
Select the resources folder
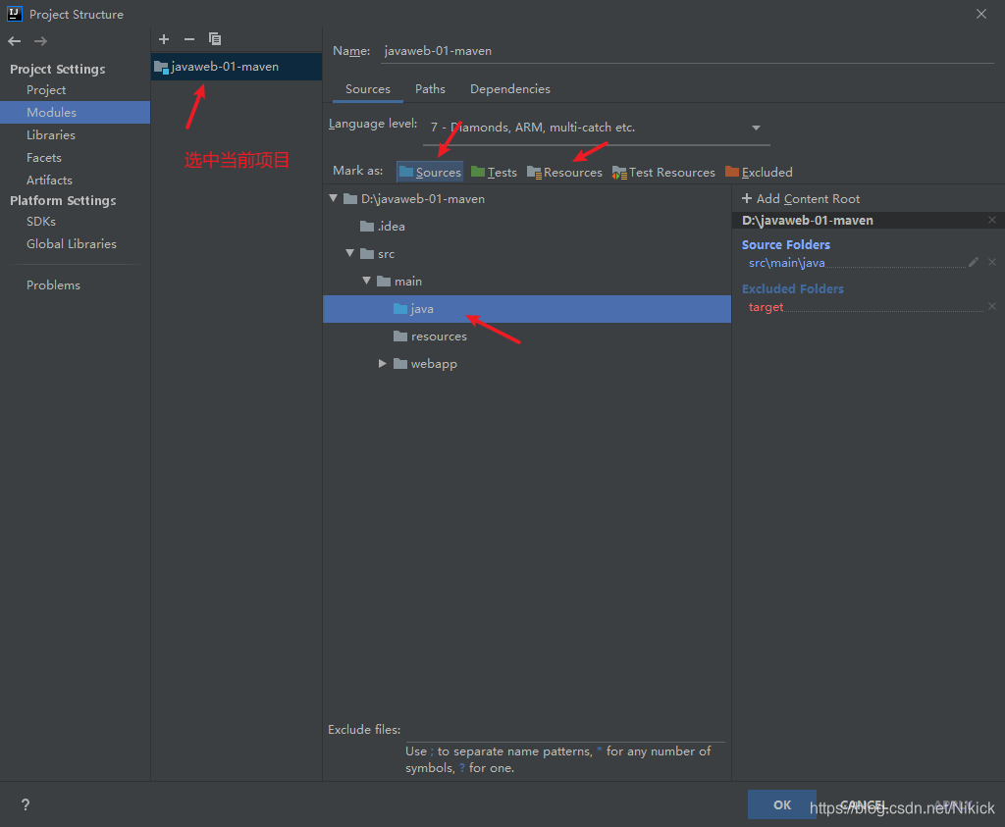[430, 336]
